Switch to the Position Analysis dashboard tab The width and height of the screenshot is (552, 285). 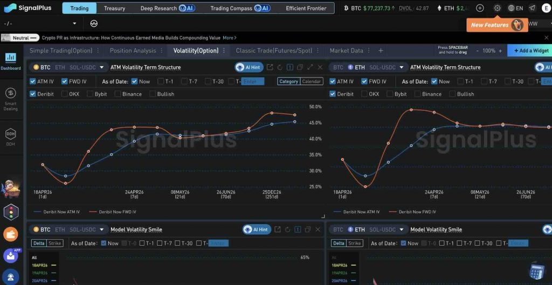[x=133, y=51]
